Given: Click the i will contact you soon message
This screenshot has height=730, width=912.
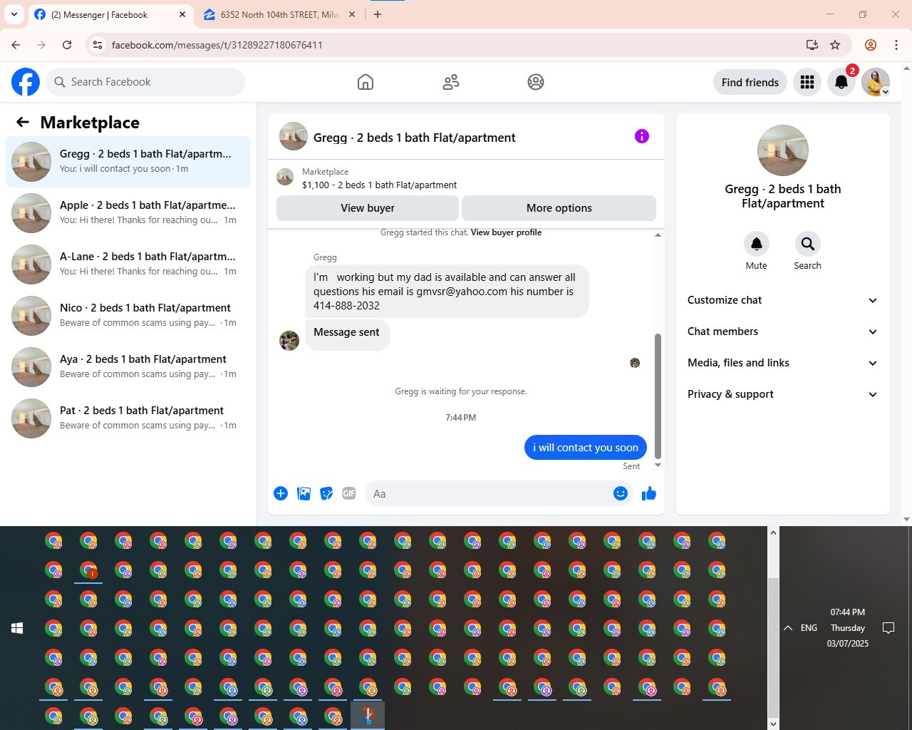Looking at the screenshot, I should point(586,448).
